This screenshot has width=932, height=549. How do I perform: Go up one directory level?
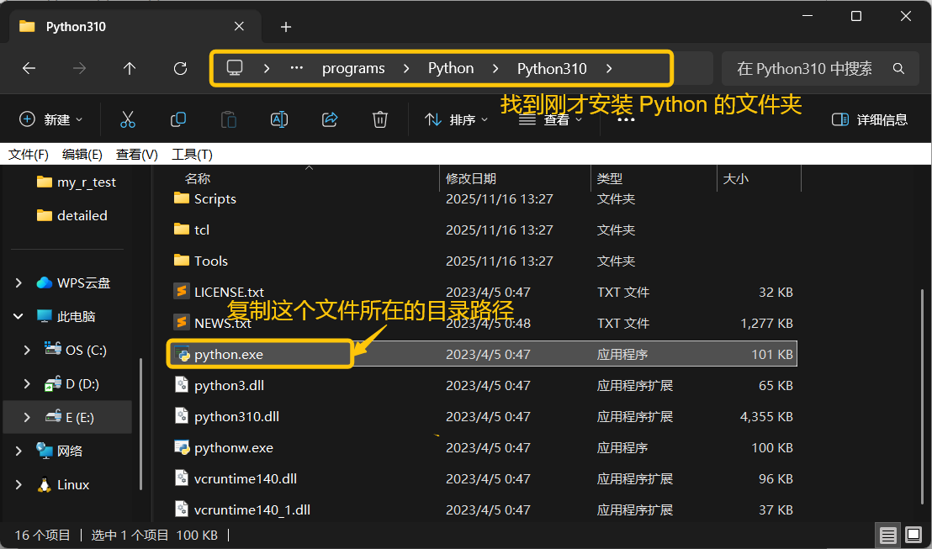pyautogui.click(x=130, y=69)
